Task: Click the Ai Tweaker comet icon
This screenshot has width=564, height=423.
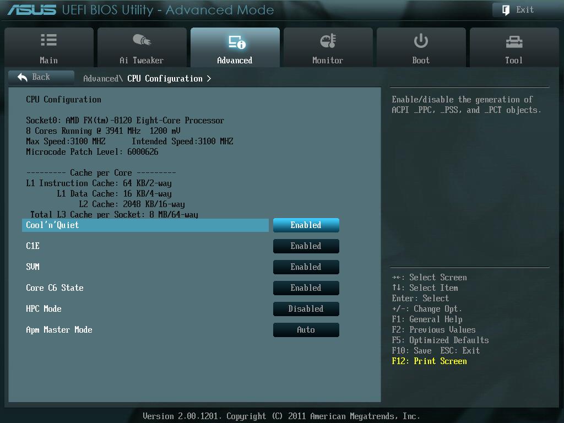Action: [x=142, y=40]
